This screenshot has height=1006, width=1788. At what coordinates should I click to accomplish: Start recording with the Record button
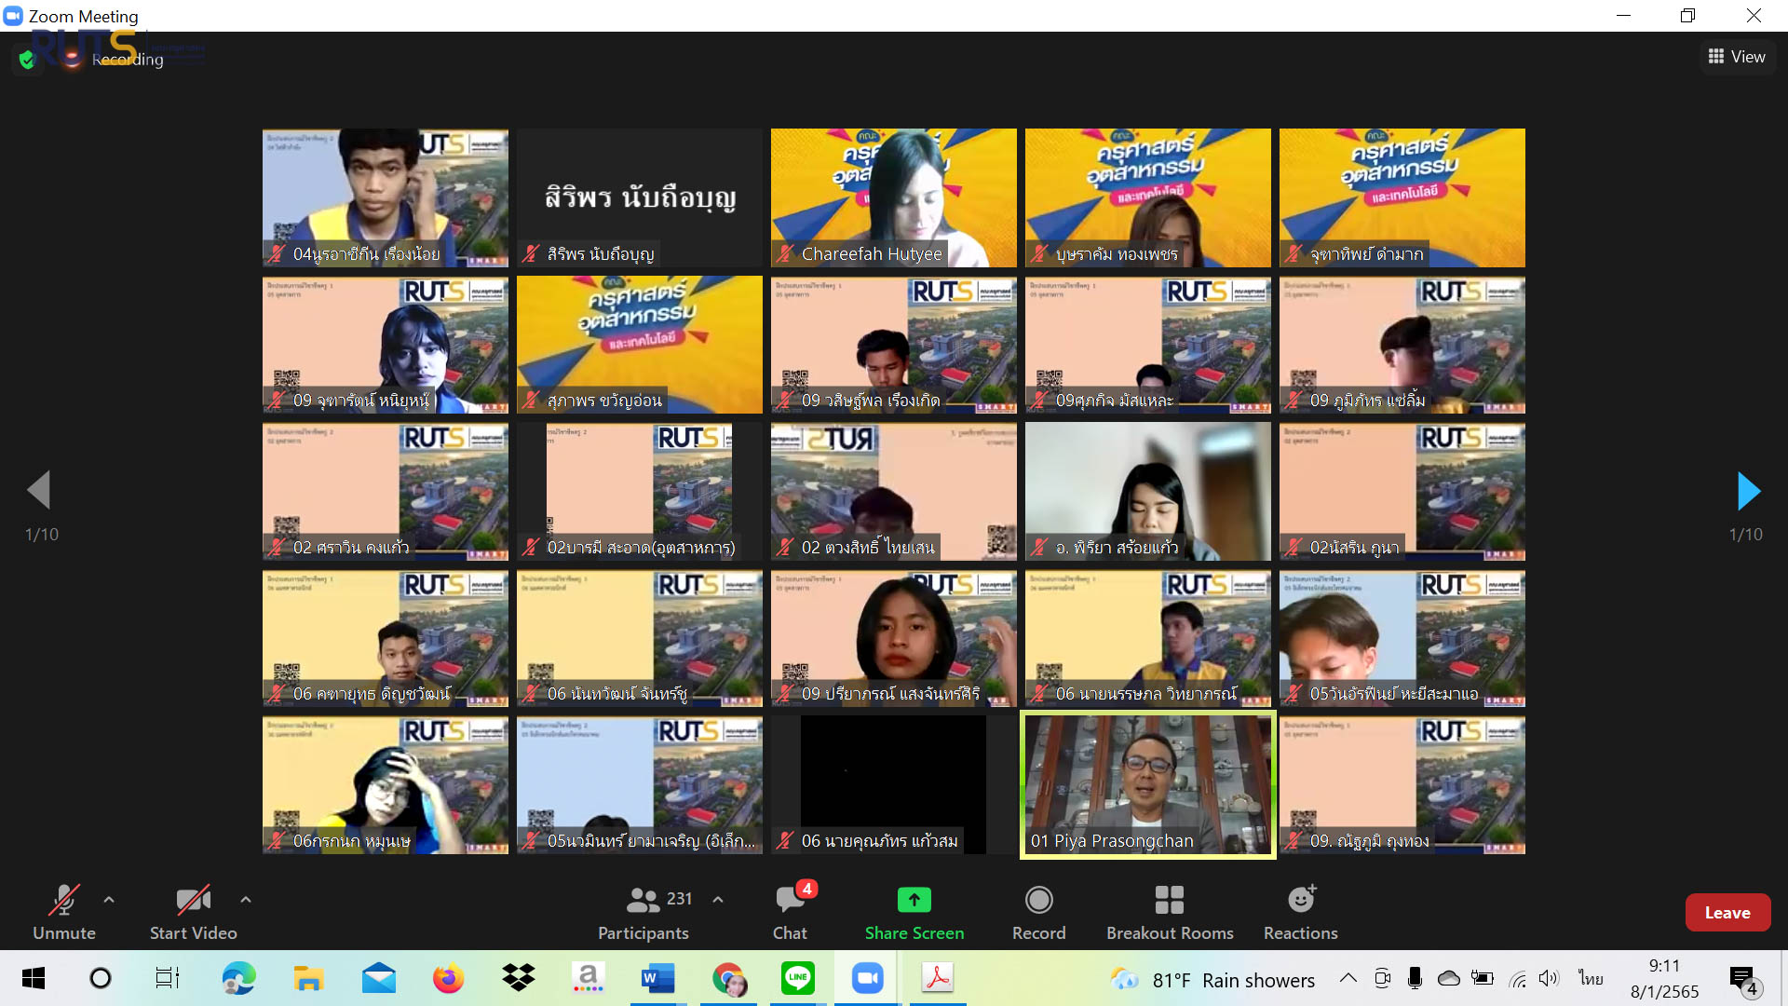coord(1038,911)
